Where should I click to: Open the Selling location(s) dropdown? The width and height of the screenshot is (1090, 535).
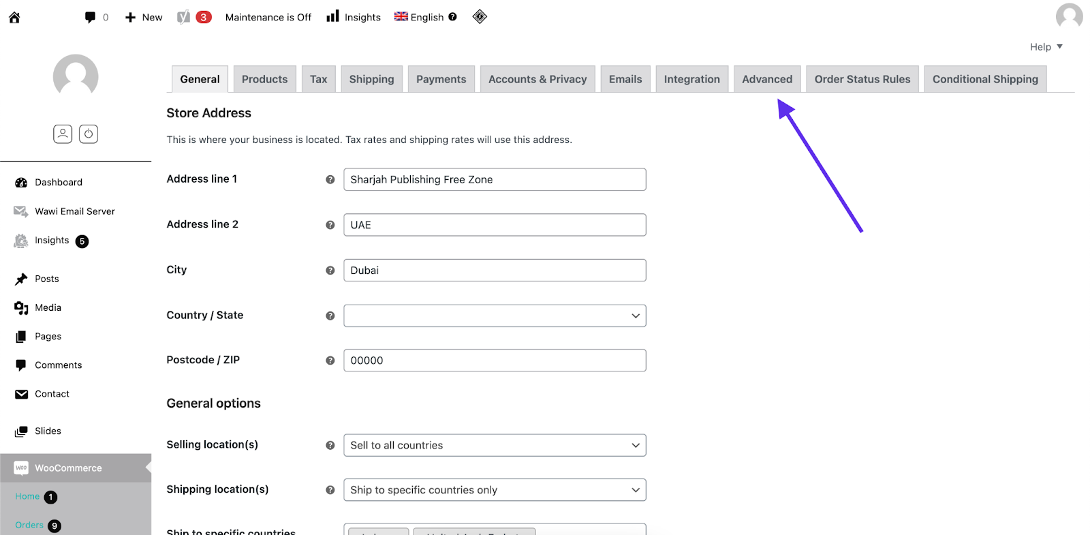[495, 445]
